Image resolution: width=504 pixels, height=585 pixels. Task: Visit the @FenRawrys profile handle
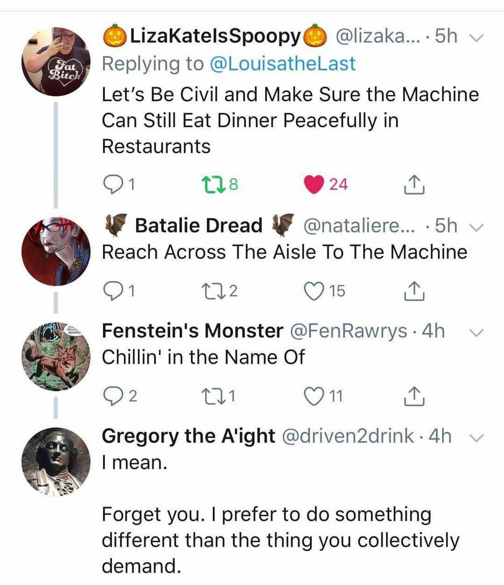349,331
